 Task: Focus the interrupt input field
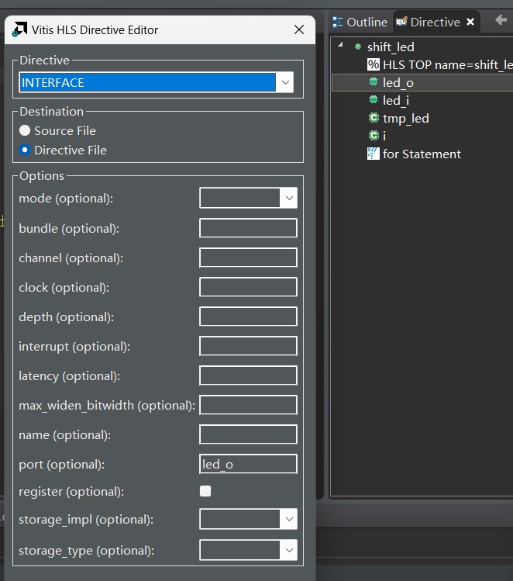(248, 346)
